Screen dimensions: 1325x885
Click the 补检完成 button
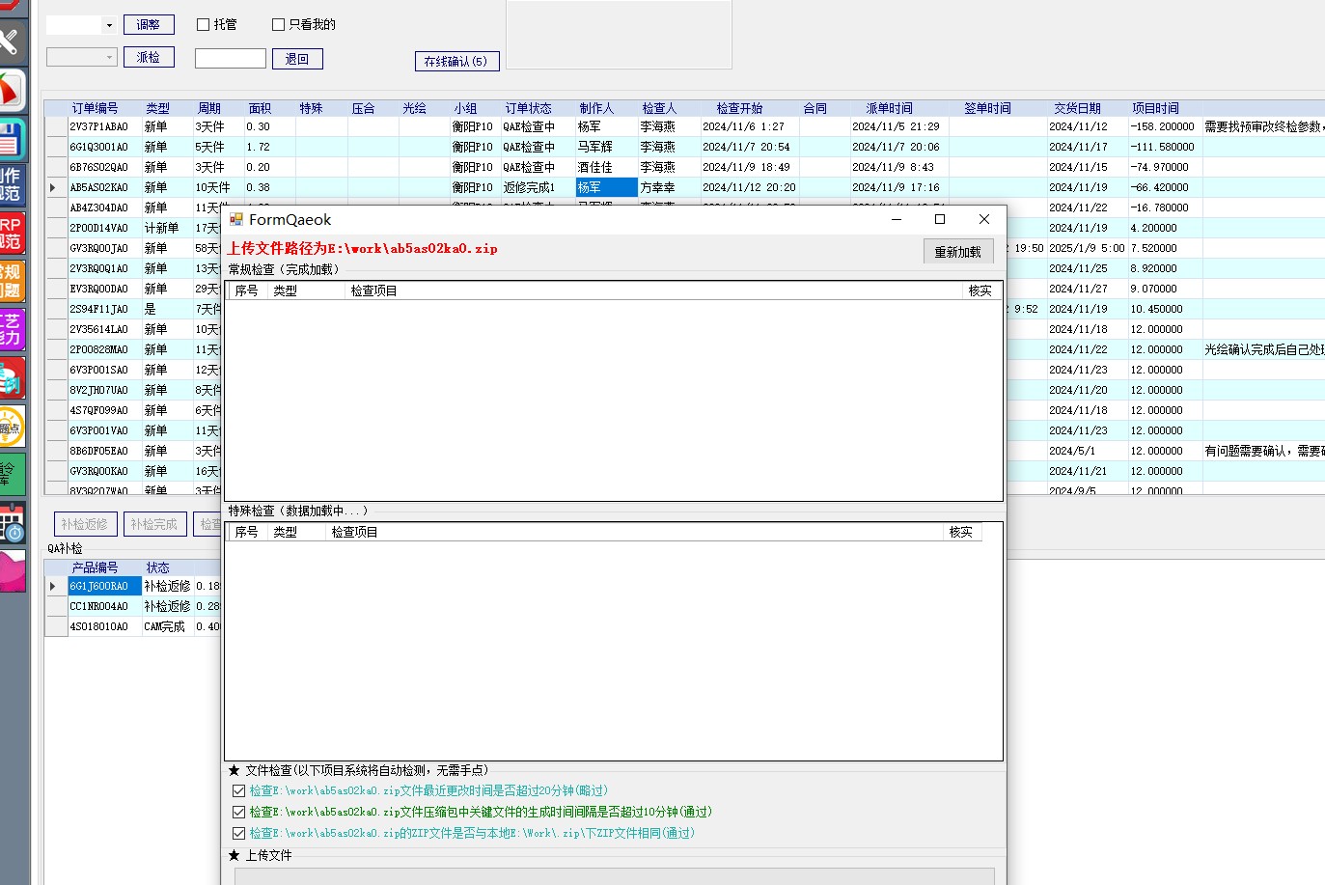coord(154,524)
